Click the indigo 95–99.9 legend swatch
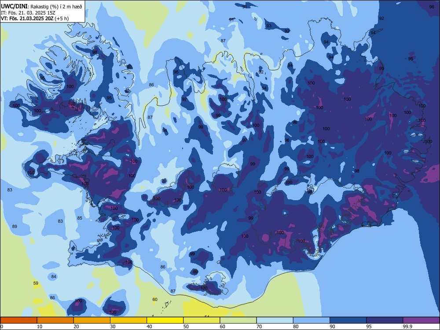Screen dimensions: 440x330 point(385,320)
